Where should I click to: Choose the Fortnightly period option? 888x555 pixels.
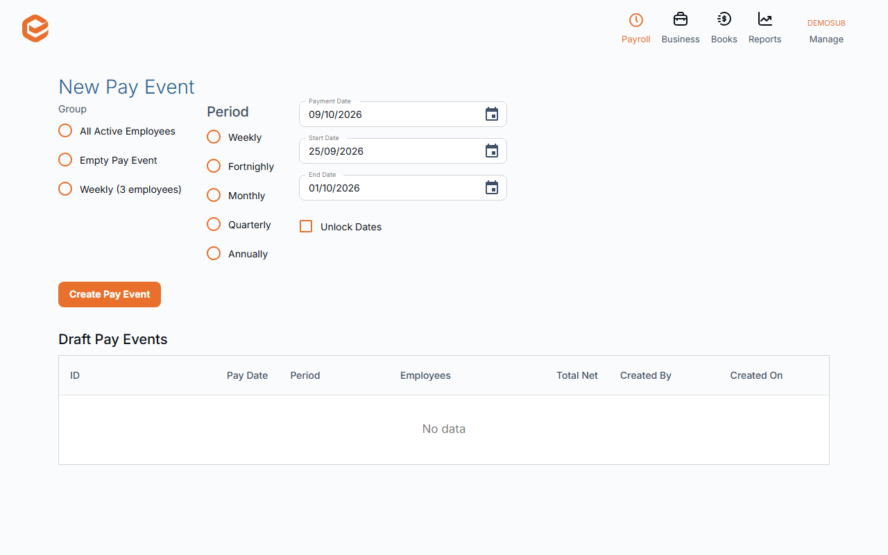(214, 166)
